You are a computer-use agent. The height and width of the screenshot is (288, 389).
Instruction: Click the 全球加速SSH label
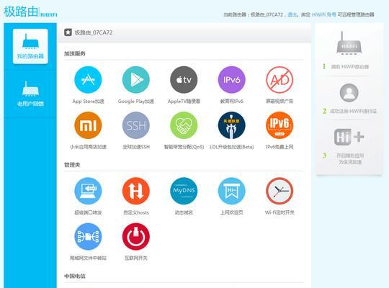136,147
